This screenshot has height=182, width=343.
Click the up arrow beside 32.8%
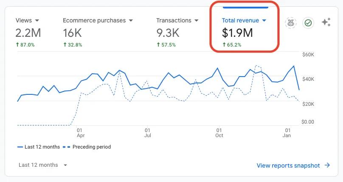[65, 44]
